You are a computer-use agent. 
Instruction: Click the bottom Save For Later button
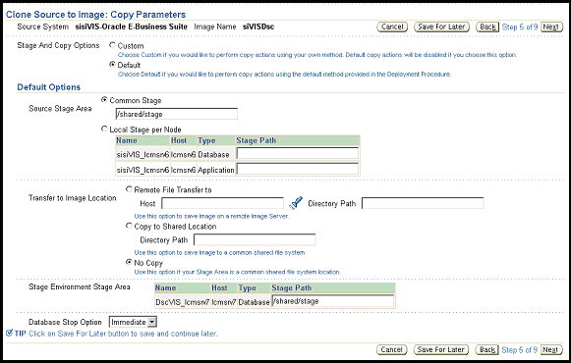441,349
